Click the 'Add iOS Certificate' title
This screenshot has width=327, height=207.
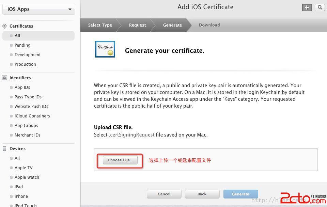(205, 7)
